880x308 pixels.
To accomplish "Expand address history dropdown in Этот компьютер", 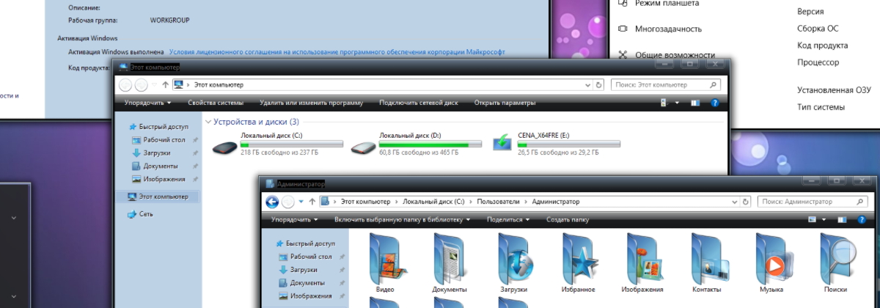I will pyautogui.click(x=589, y=85).
